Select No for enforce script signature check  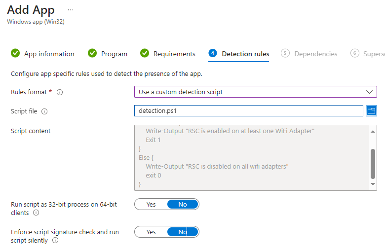click(183, 232)
